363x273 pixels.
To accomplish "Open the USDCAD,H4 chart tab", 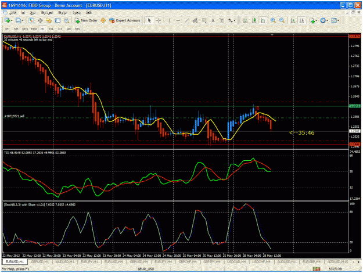I will click(236, 261).
